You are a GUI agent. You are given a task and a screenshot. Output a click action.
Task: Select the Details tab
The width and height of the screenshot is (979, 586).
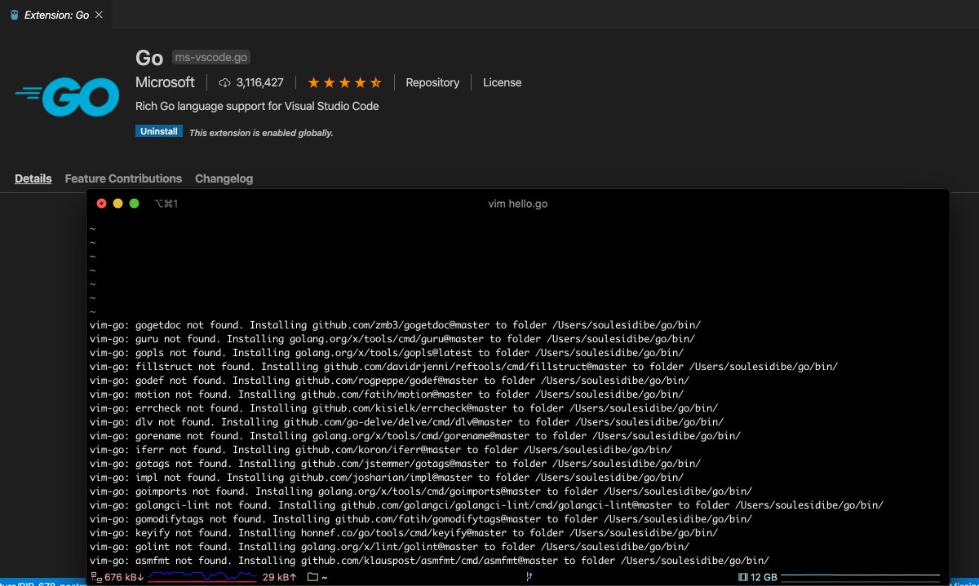pos(33,178)
